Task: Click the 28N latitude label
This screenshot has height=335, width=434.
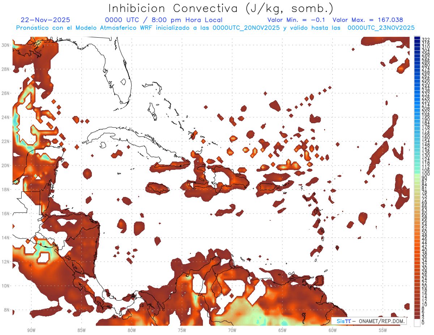Action: pos(6,69)
